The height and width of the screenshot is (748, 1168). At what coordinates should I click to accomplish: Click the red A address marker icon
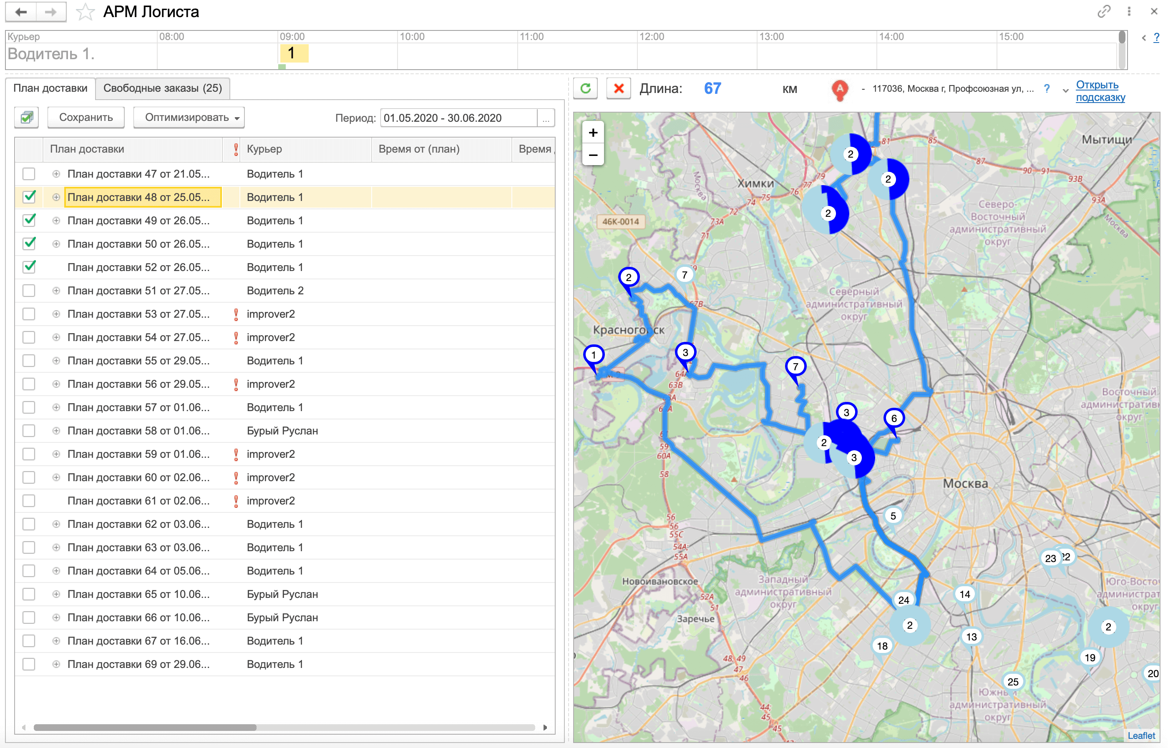[840, 89]
